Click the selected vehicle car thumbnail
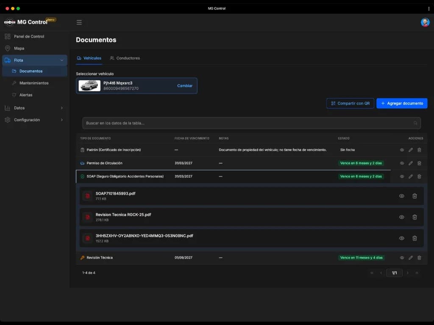This screenshot has width=434, height=325. tap(89, 85)
